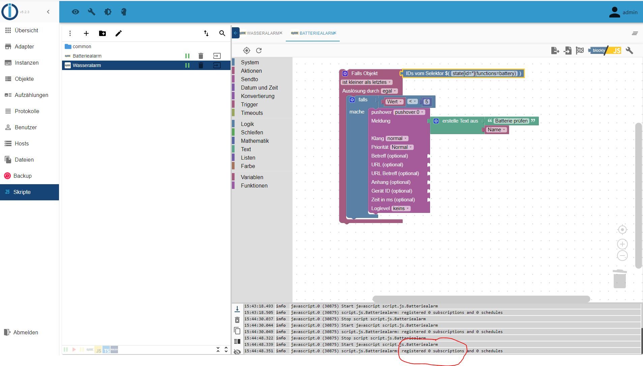Go to Instanzen in the sidebar
This screenshot has height=366, width=643.
coord(27,63)
